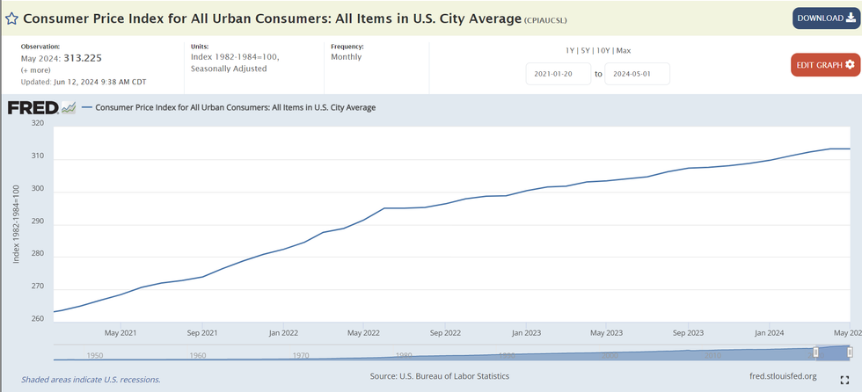Select the 1Y date range
Image resolution: width=862 pixels, height=392 pixels.
click(572, 50)
